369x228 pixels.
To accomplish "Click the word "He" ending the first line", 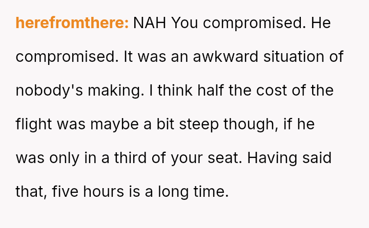I will click(321, 23).
